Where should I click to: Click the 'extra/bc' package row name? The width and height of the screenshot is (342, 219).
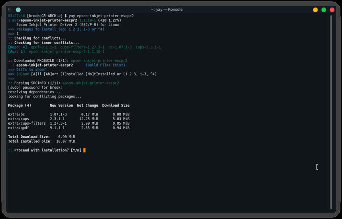pos(16,114)
